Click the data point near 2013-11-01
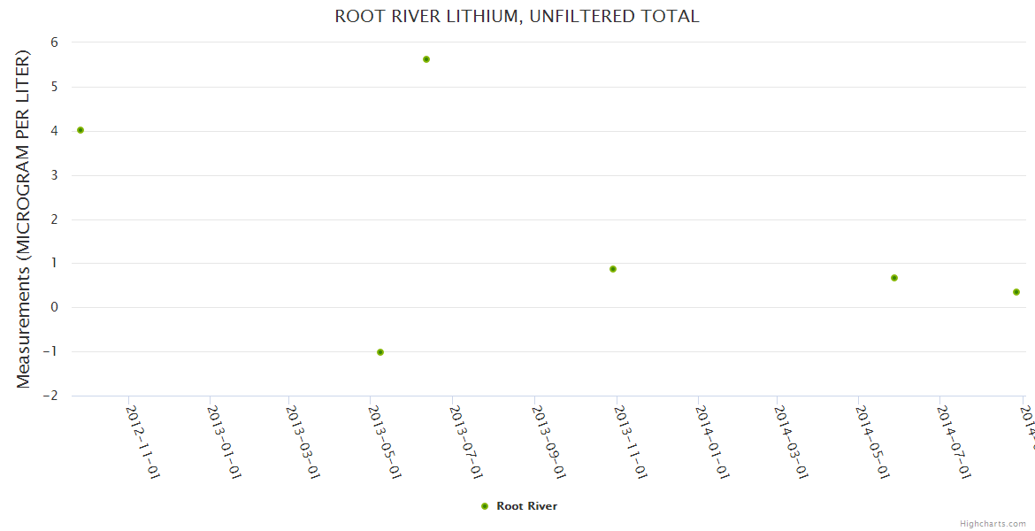The height and width of the screenshot is (531, 1035). click(x=613, y=269)
